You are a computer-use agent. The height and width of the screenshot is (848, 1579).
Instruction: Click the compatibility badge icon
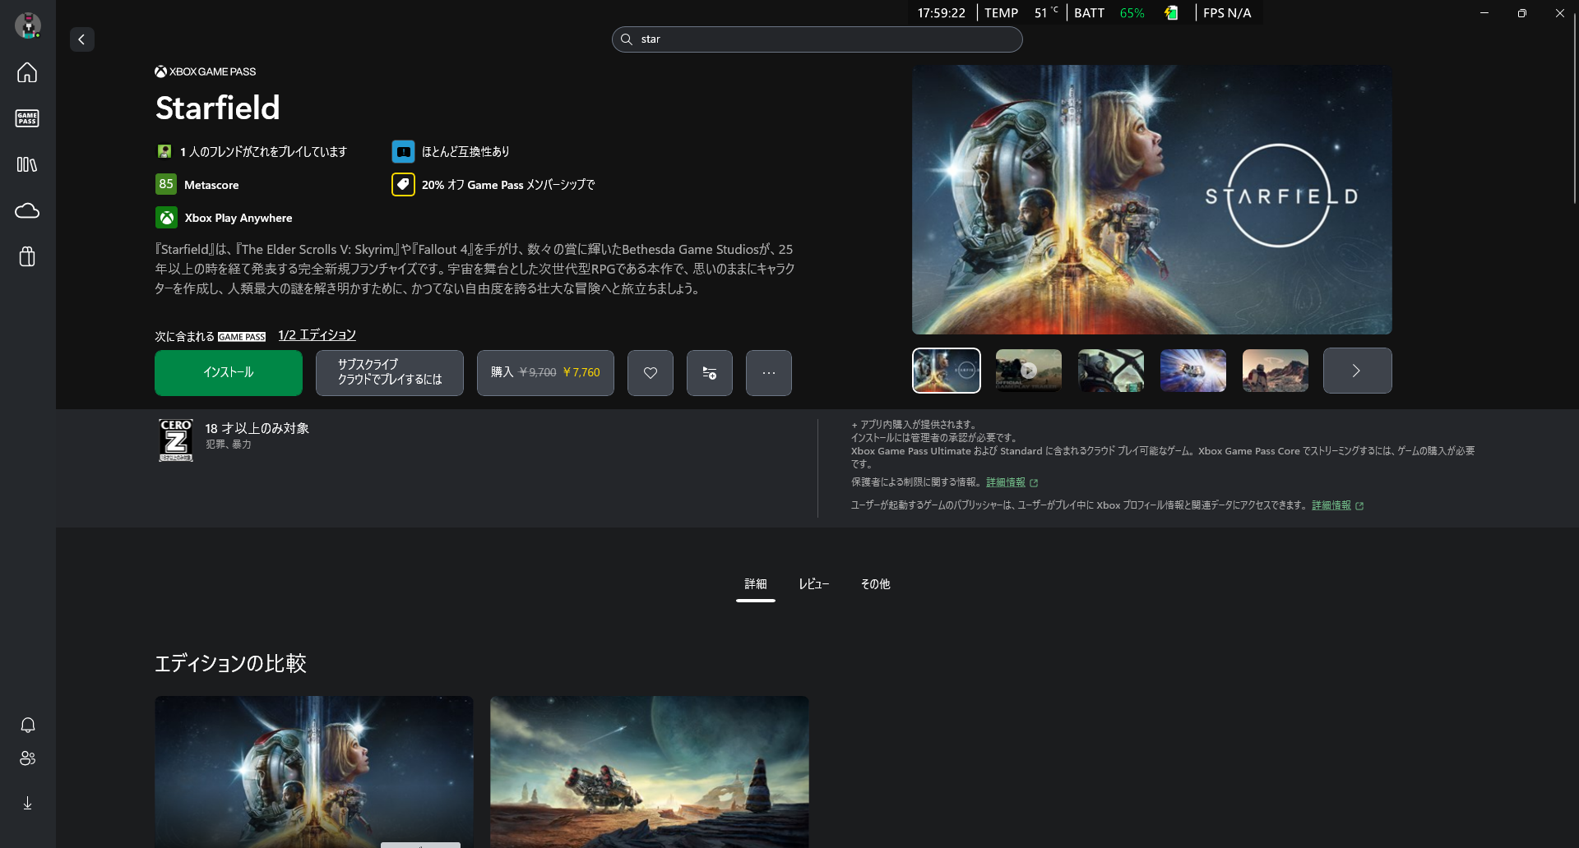point(403,151)
